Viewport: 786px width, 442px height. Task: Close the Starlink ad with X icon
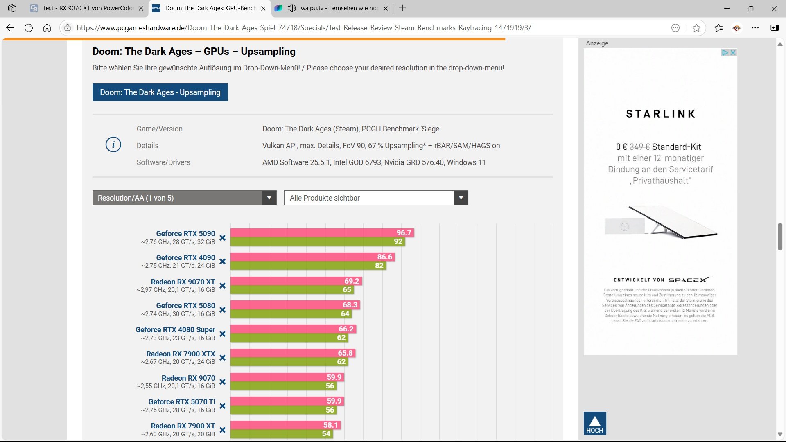click(733, 52)
